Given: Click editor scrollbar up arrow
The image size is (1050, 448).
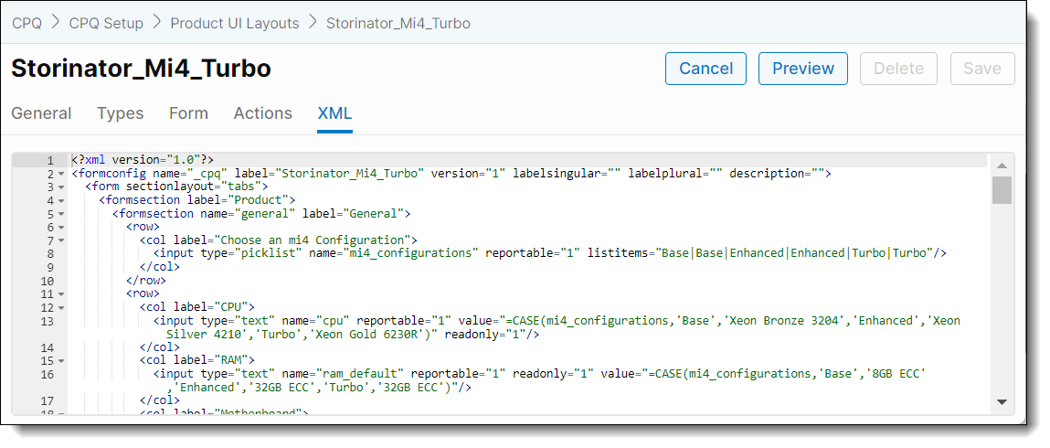Looking at the screenshot, I should coord(1002,165).
